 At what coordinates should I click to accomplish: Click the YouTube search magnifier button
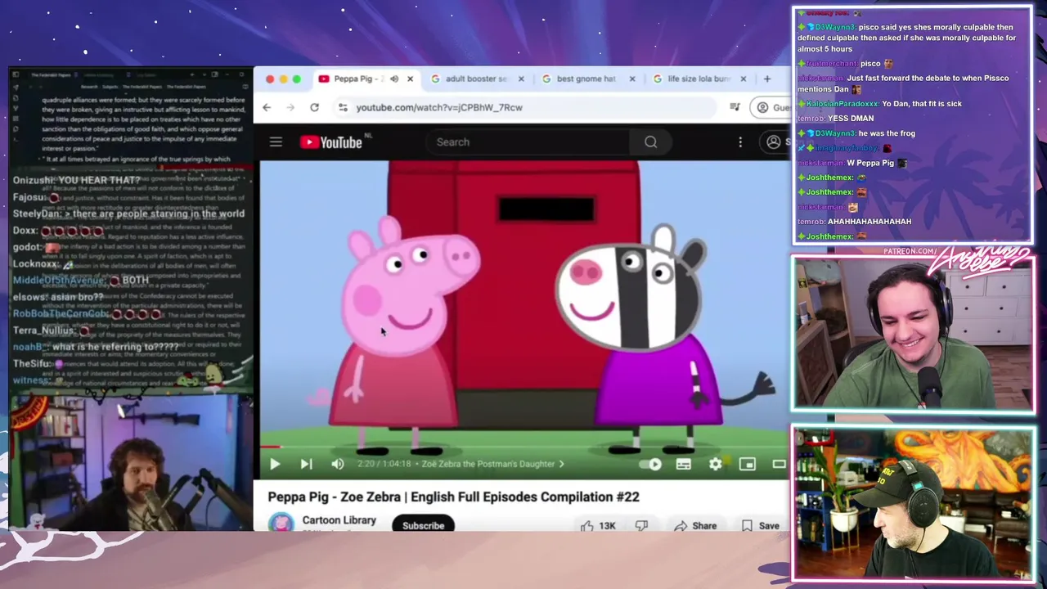click(650, 142)
